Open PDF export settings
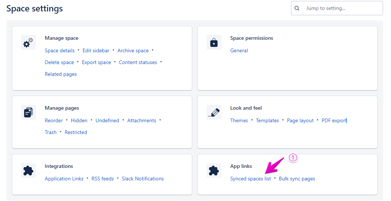Screen dimensions: 391x201 [334, 121]
